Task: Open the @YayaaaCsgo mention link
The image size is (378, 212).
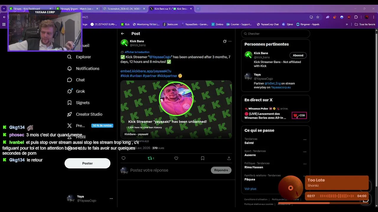Action: tap(160, 57)
